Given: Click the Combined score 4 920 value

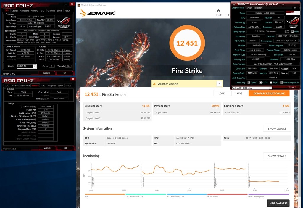Looking at the screenshot, I should [286, 106].
